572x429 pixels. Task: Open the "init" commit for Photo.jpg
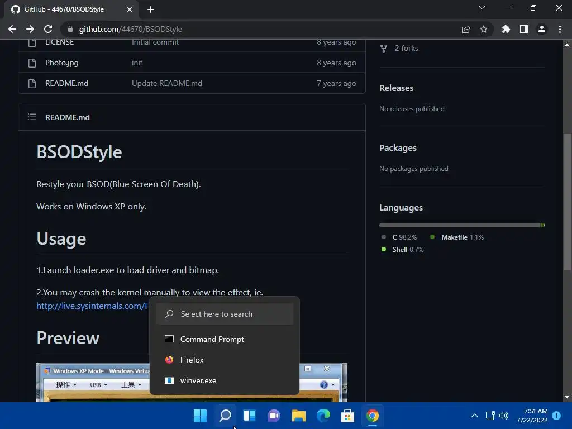click(x=137, y=63)
